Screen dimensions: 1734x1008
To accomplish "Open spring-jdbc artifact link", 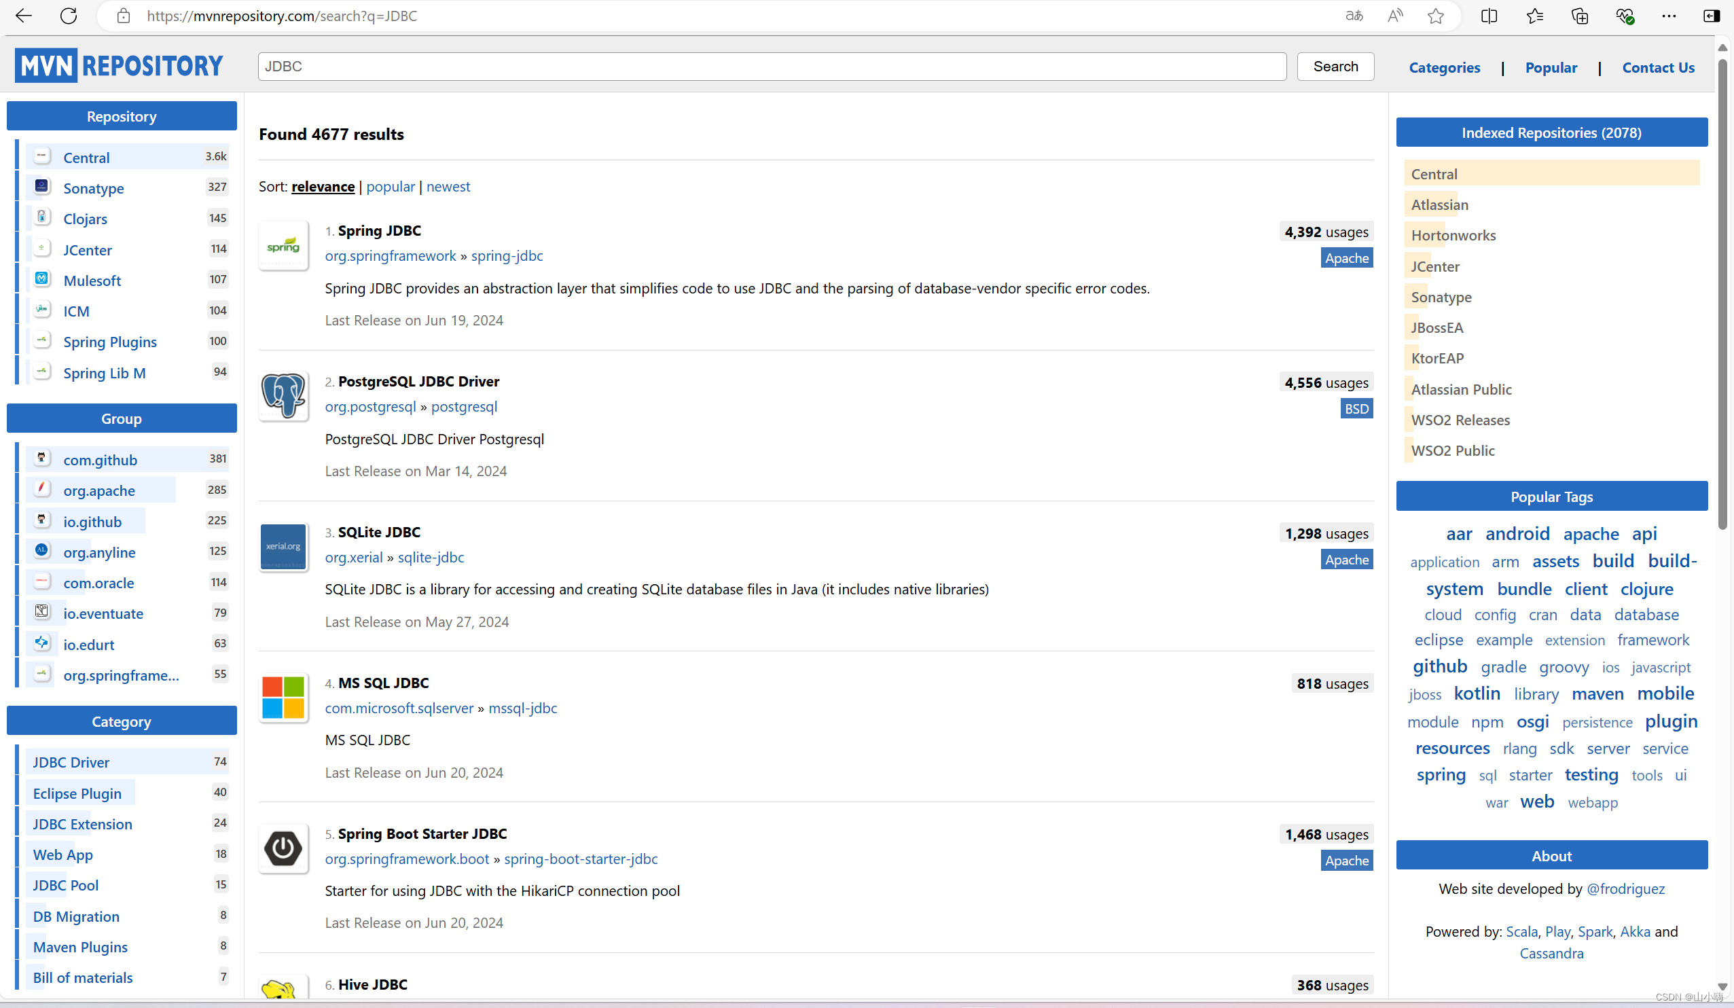I will (507, 256).
